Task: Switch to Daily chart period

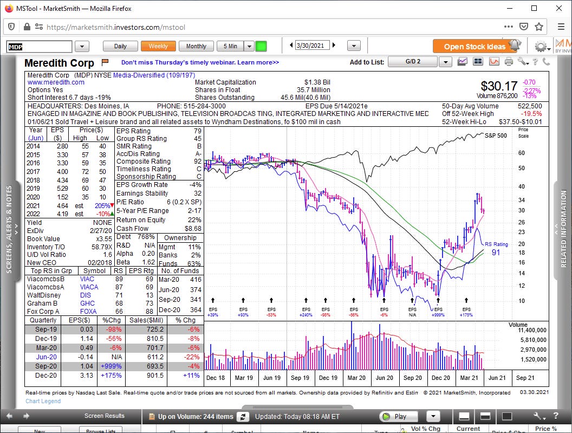Action: click(120, 47)
